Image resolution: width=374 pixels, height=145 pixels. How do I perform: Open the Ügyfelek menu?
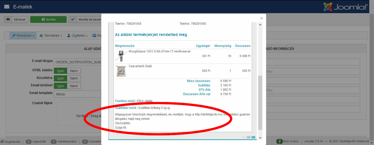[77, 36]
